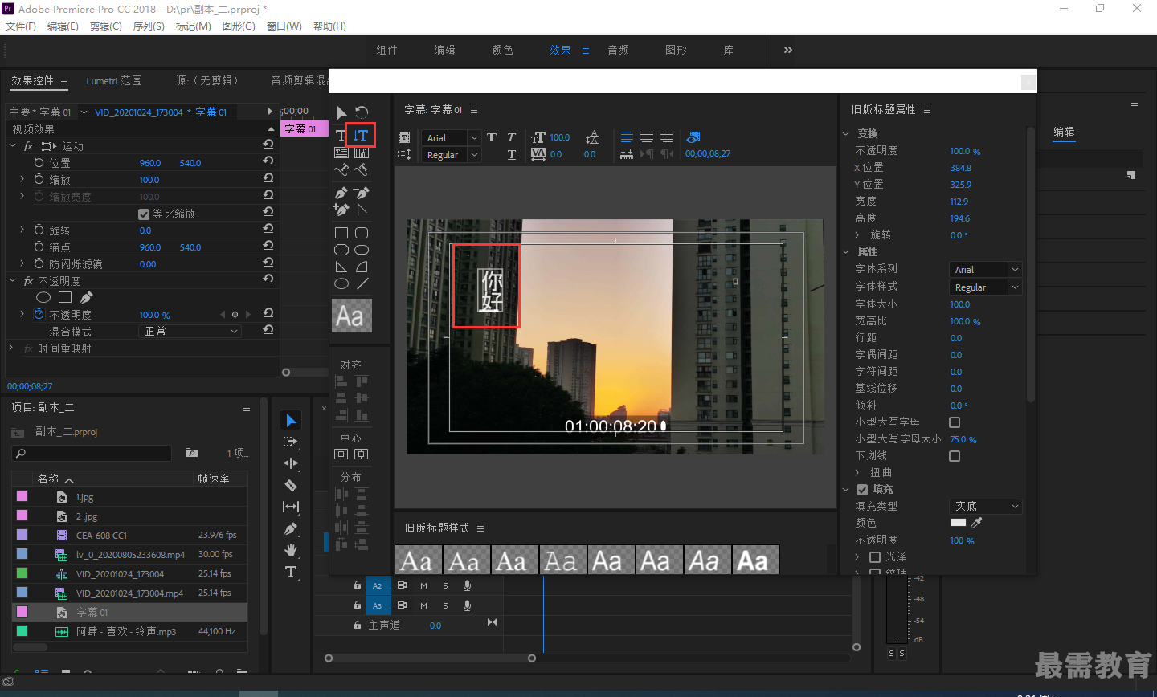The width and height of the screenshot is (1157, 697).
Task: Select the vertical type tool in title editor
Action: tap(362, 136)
